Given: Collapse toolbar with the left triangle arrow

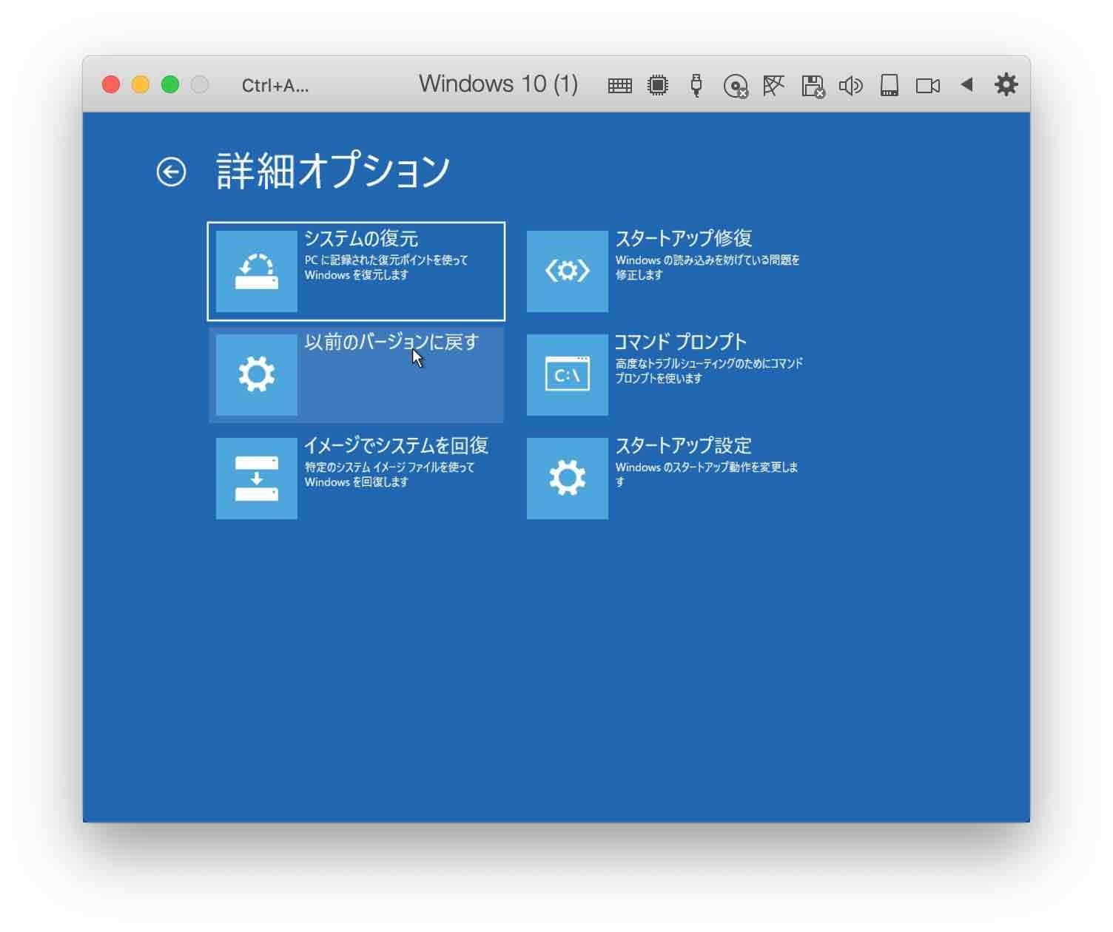Looking at the screenshot, I should [x=966, y=84].
